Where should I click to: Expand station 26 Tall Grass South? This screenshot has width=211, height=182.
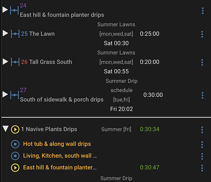pos(5,61)
